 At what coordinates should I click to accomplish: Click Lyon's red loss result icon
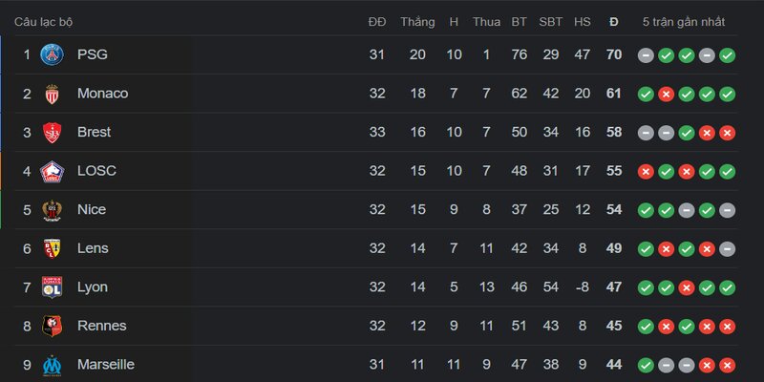(x=687, y=286)
